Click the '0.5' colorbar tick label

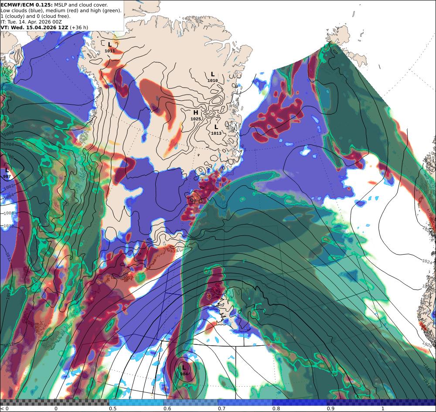pos(112,409)
